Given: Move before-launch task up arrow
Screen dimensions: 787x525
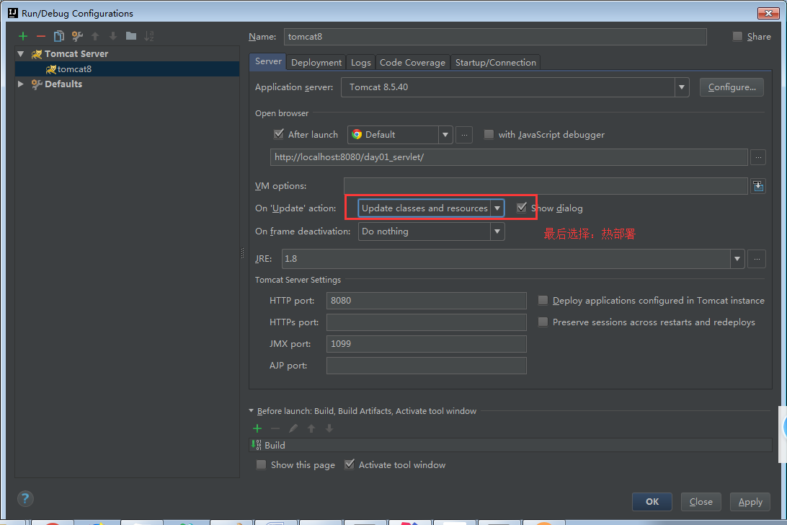Looking at the screenshot, I should tap(311, 428).
